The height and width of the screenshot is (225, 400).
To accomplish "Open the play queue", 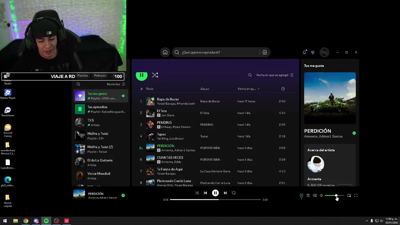I will pyautogui.click(x=308, y=195).
